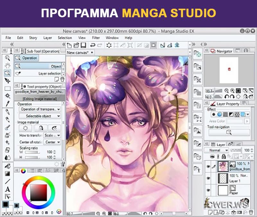257x217 pixels.
Task: Expand right palette dock chevron
Action: click(194, 44)
